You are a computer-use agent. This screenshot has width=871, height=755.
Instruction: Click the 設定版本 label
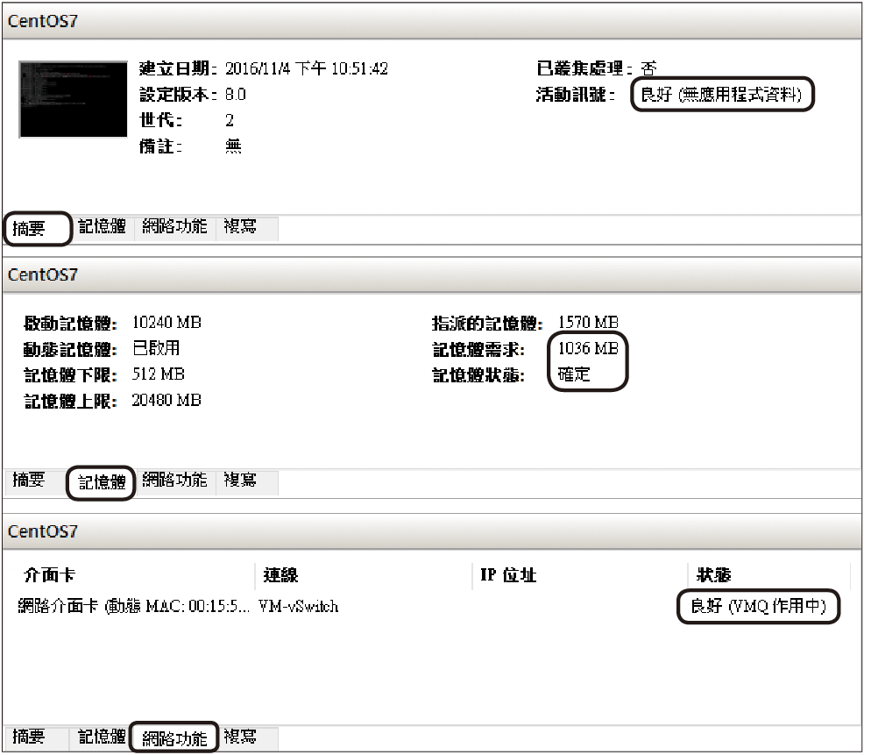pyautogui.click(x=178, y=95)
